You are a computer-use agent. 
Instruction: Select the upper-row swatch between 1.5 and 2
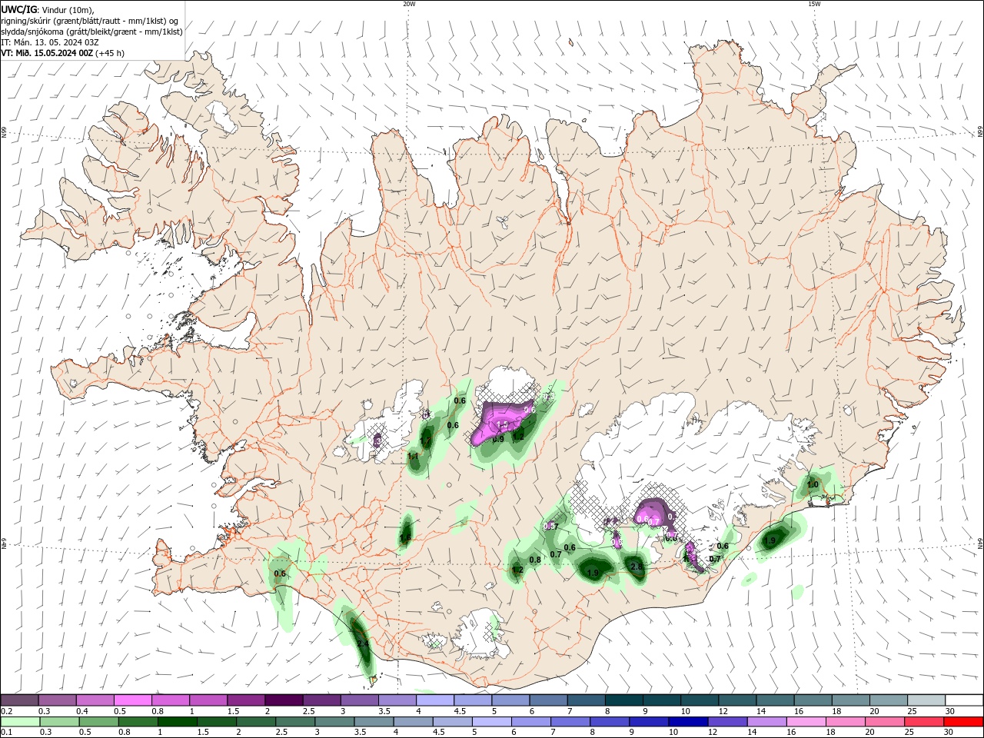[246, 700]
